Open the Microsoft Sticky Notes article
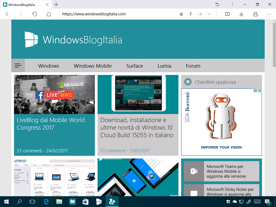The image size is (276, 207). pos(230,192)
